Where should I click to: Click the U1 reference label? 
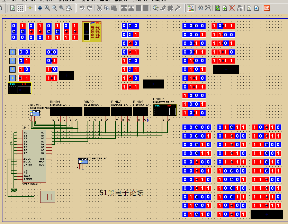[x=25, y=128]
